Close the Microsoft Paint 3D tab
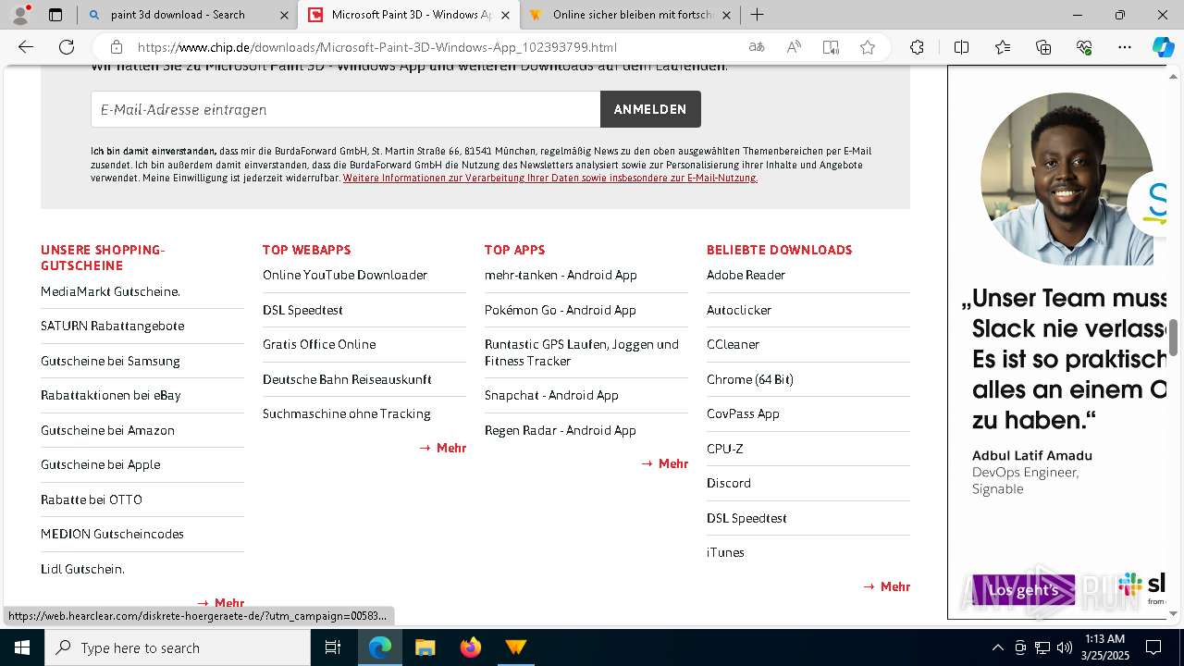The width and height of the screenshot is (1184, 666). pyautogui.click(x=505, y=15)
